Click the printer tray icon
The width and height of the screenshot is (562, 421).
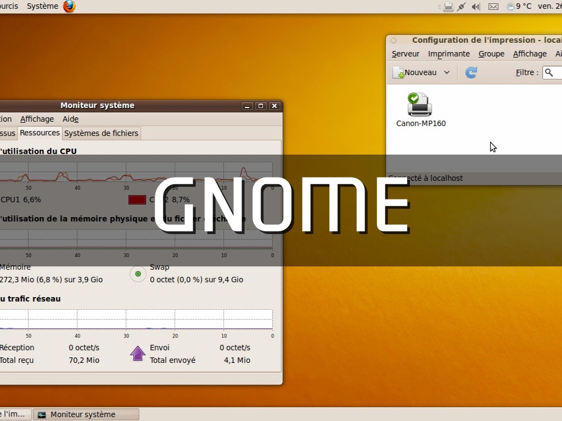coord(448,7)
